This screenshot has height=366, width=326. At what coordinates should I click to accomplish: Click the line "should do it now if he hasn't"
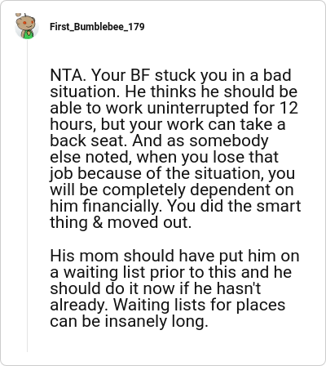(x=156, y=288)
